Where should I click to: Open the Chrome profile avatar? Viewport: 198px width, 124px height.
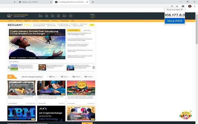pyautogui.click(x=190, y=6)
